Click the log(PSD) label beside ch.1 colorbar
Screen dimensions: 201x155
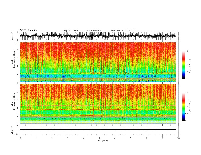pos(190,66)
